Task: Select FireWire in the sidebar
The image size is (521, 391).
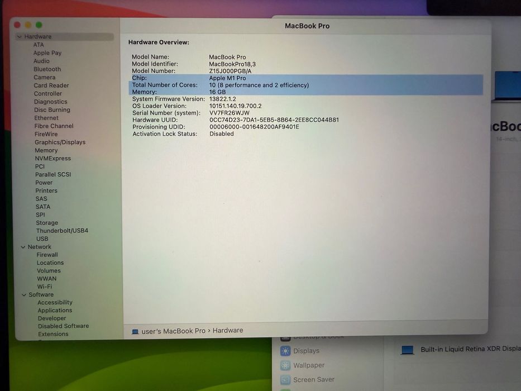Action: [x=46, y=134]
